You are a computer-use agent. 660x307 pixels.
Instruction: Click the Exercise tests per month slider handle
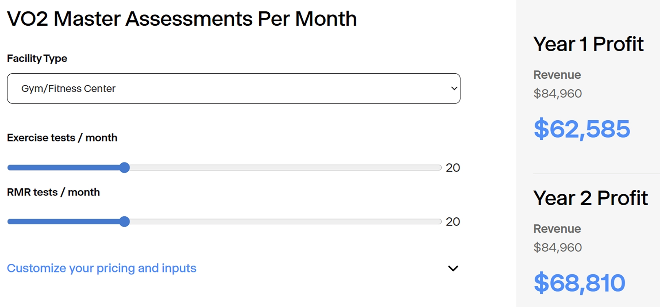point(125,167)
